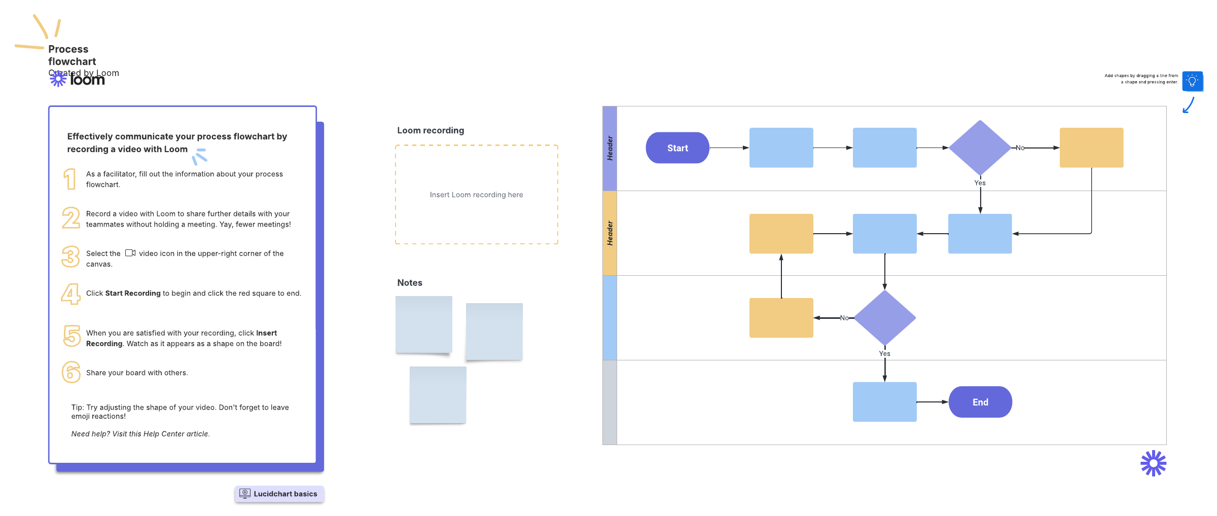Click the decision diamond in the top swimlane
This screenshot has width=1217, height=516.
(980, 148)
